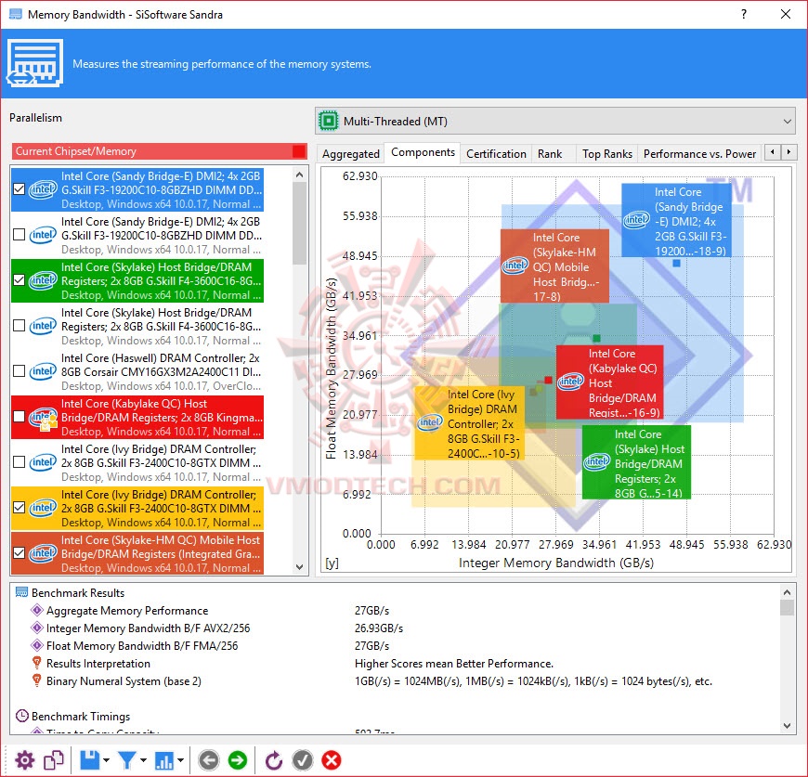This screenshot has height=777, width=808.
Task: Click the Intel logo in Sandy Bridge-E chart label
Action: pyautogui.click(x=636, y=220)
